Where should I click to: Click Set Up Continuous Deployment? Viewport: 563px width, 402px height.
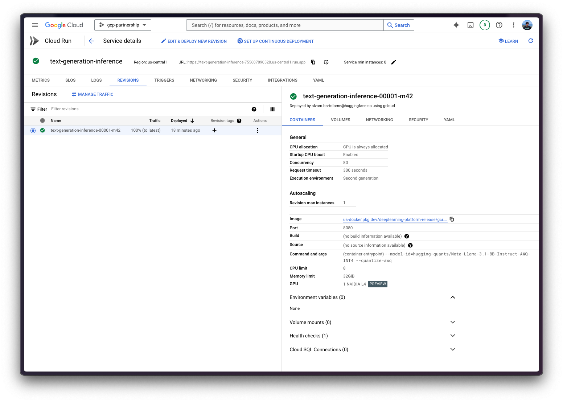click(x=276, y=41)
